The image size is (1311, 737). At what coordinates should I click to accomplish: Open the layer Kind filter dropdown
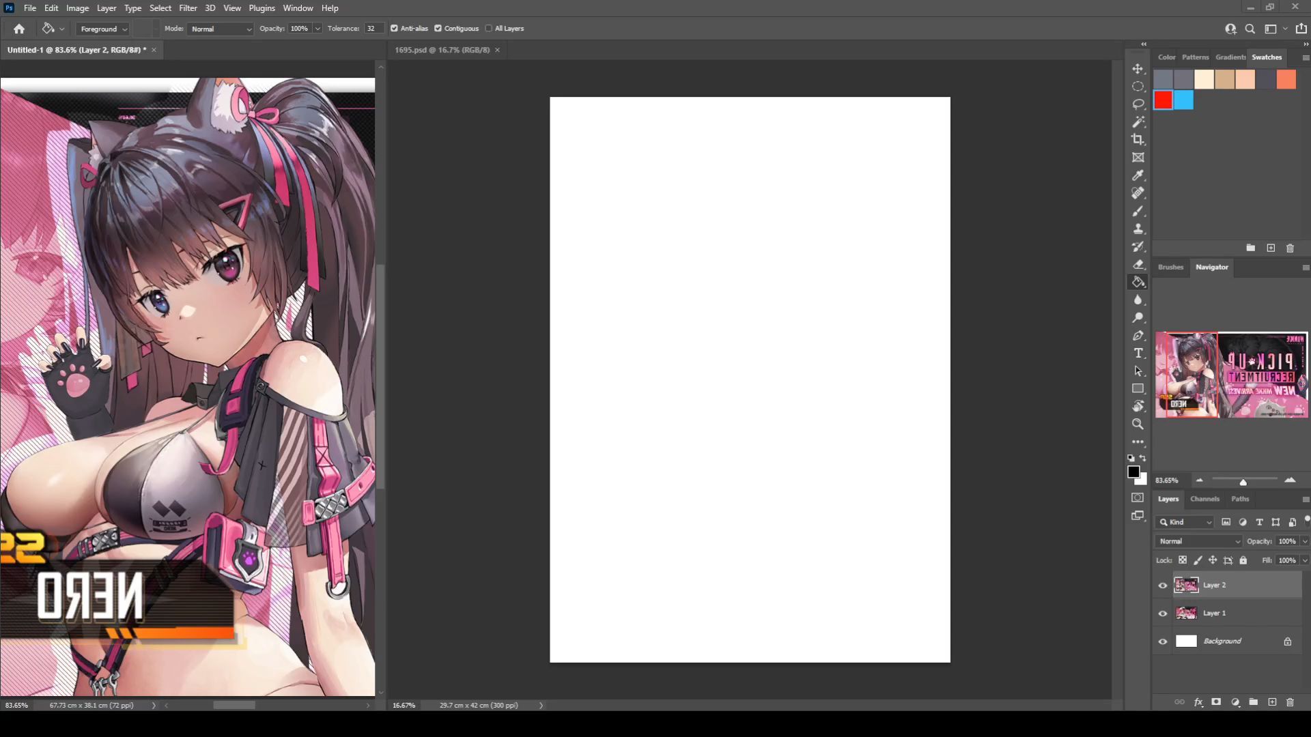pos(1185,522)
